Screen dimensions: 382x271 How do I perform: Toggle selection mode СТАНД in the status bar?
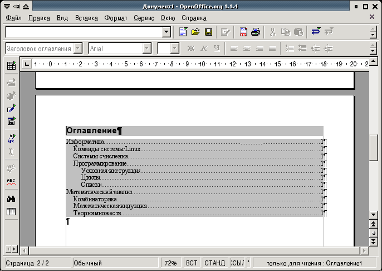pyautogui.click(x=214, y=263)
